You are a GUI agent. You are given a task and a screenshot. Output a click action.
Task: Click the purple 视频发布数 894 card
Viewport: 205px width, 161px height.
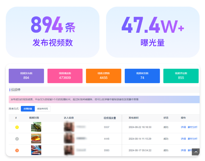click(26, 76)
